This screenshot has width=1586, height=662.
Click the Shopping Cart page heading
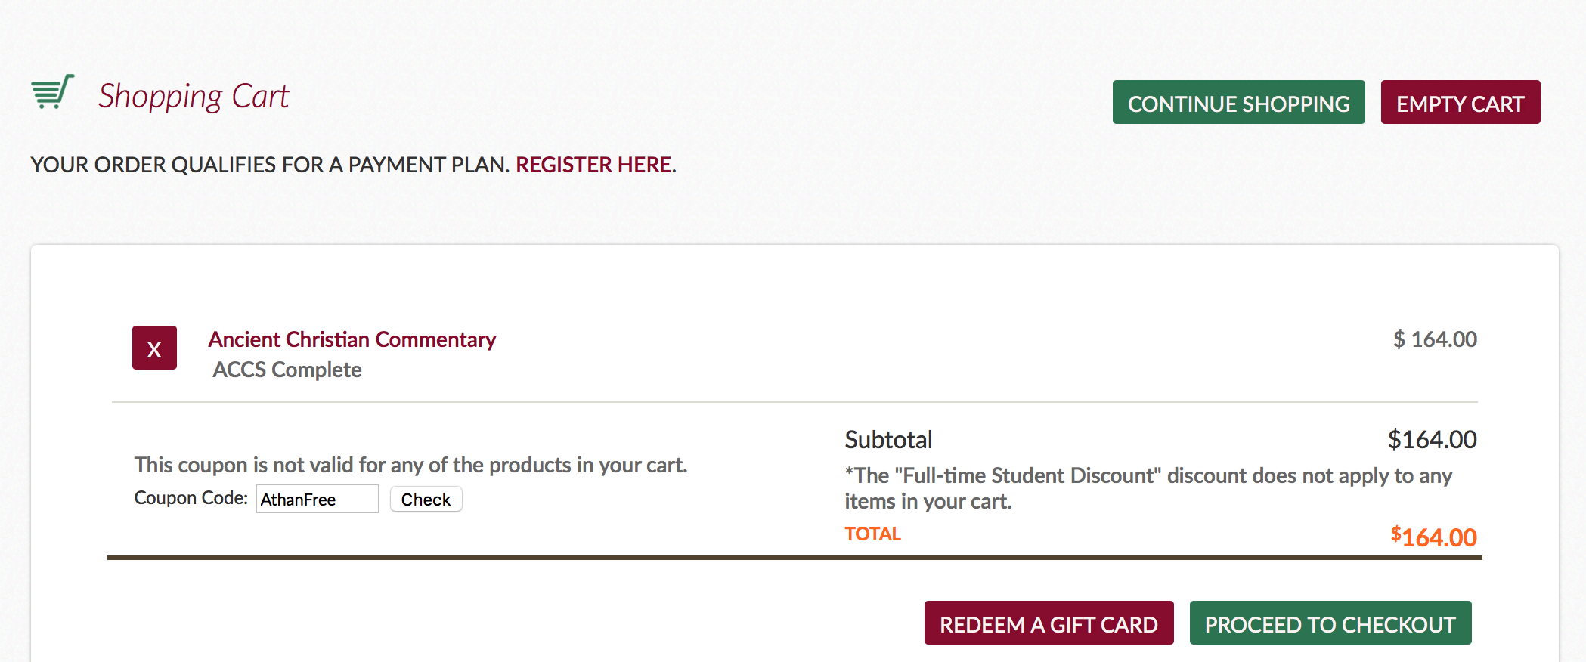[194, 97]
